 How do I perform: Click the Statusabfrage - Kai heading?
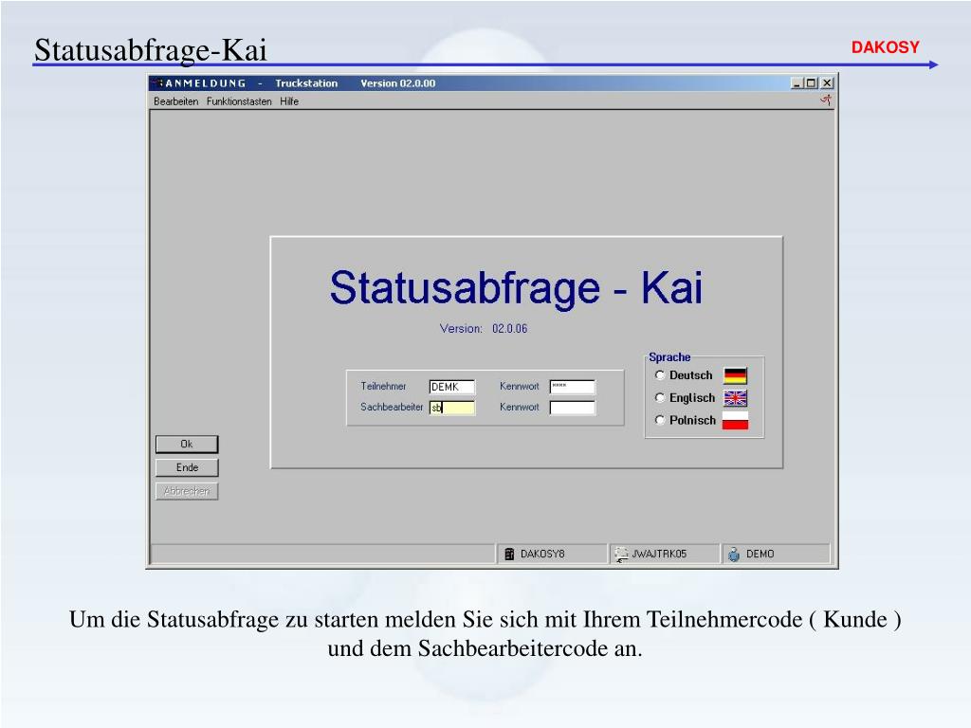pyautogui.click(x=517, y=288)
